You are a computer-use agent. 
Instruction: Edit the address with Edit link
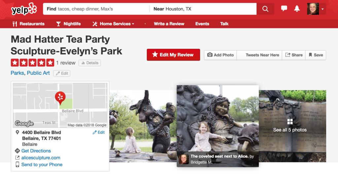tap(99, 132)
